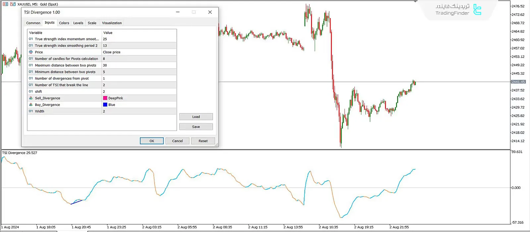Switch to the Colors tab
530x232 pixels.
tap(64, 23)
